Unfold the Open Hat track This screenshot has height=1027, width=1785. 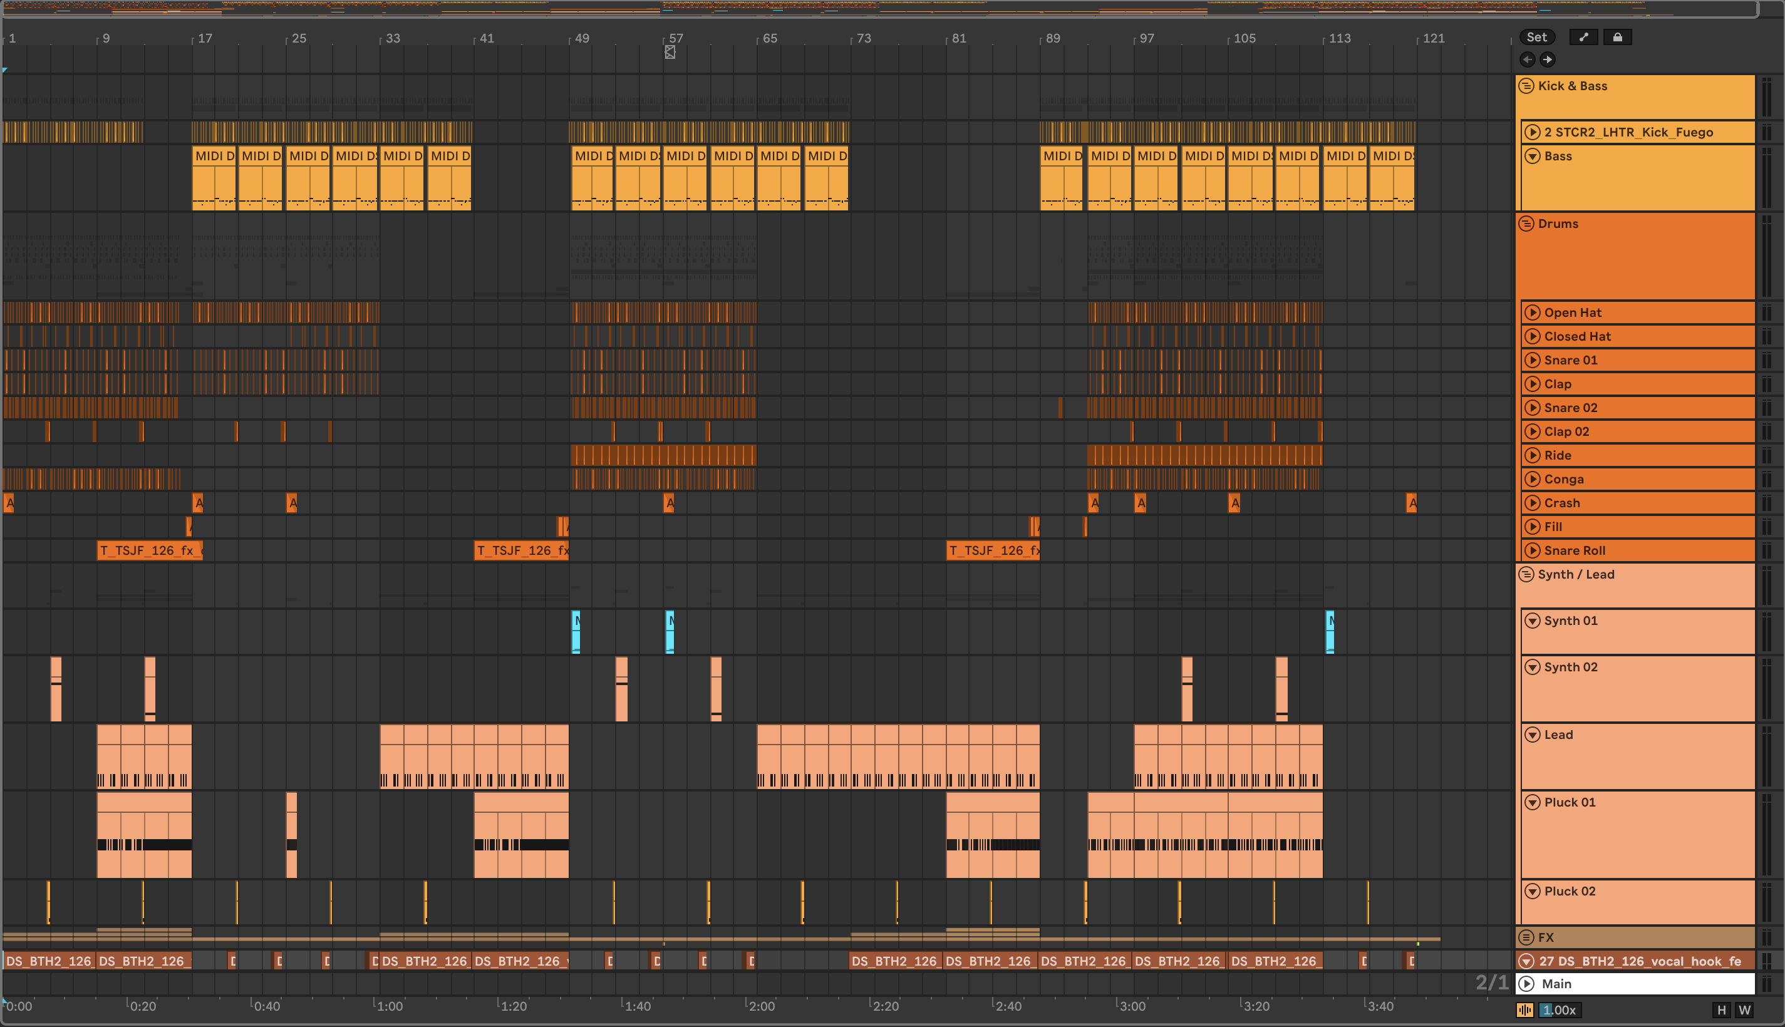1533,312
